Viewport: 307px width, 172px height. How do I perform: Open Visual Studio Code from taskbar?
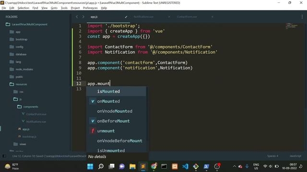click(x=185, y=166)
